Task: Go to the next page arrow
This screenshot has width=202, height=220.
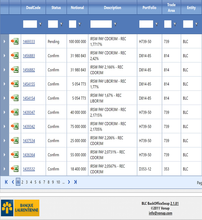Action: tap(69, 182)
